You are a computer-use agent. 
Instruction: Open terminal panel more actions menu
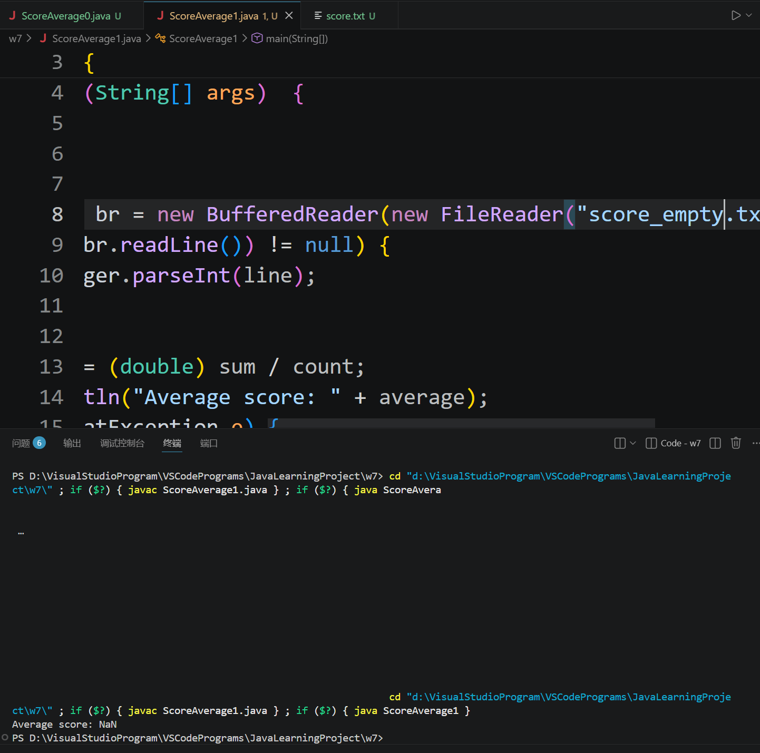coord(755,443)
